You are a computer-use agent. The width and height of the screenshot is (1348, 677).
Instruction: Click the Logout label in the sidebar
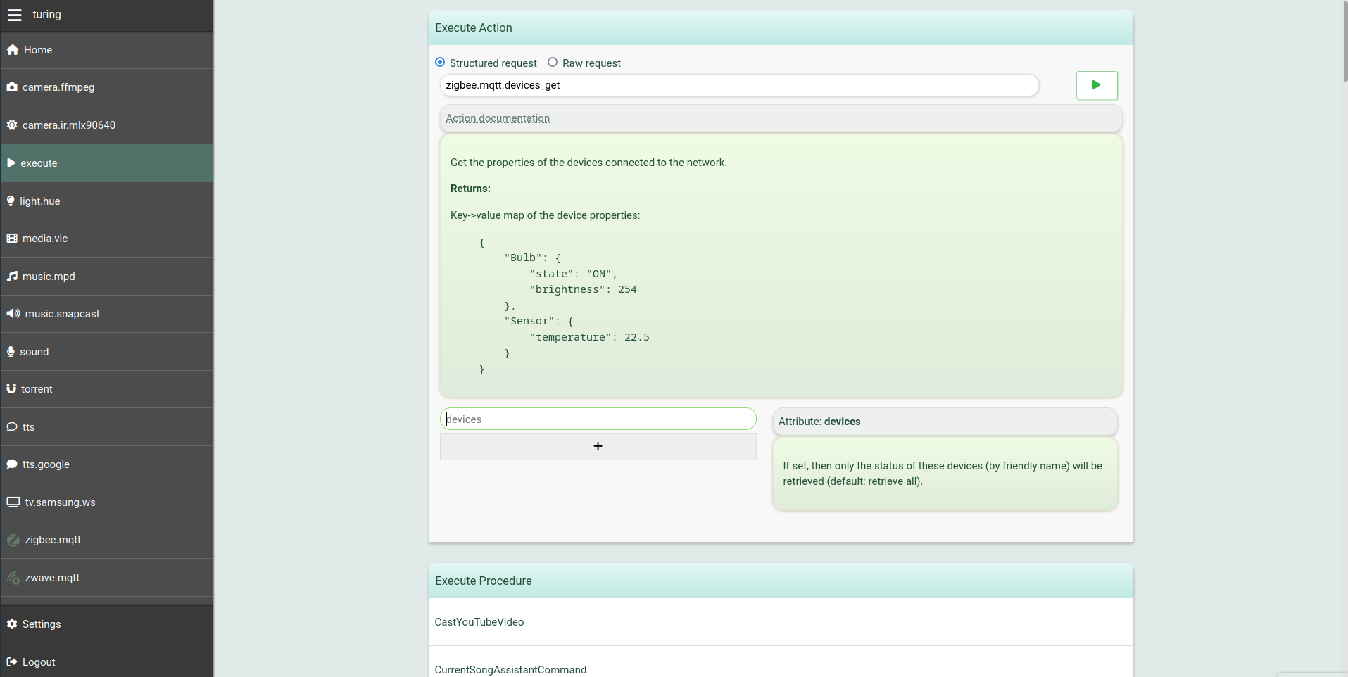(x=39, y=662)
